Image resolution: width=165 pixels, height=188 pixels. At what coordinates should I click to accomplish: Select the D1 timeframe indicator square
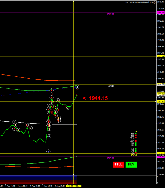click(x=136, y=149)
